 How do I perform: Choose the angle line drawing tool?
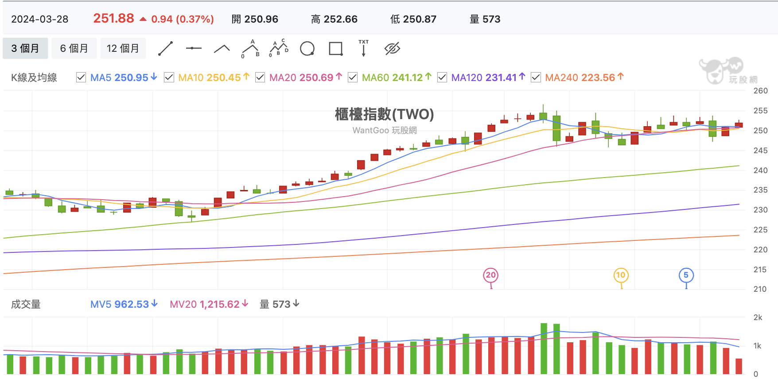(222, 49)
